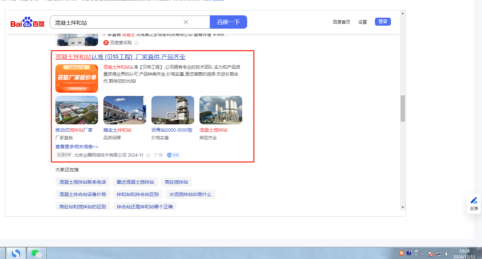This screenshot has width=482, height=259.
Task: Click the 大家还在搜 heading
Action: click(67, 170)
